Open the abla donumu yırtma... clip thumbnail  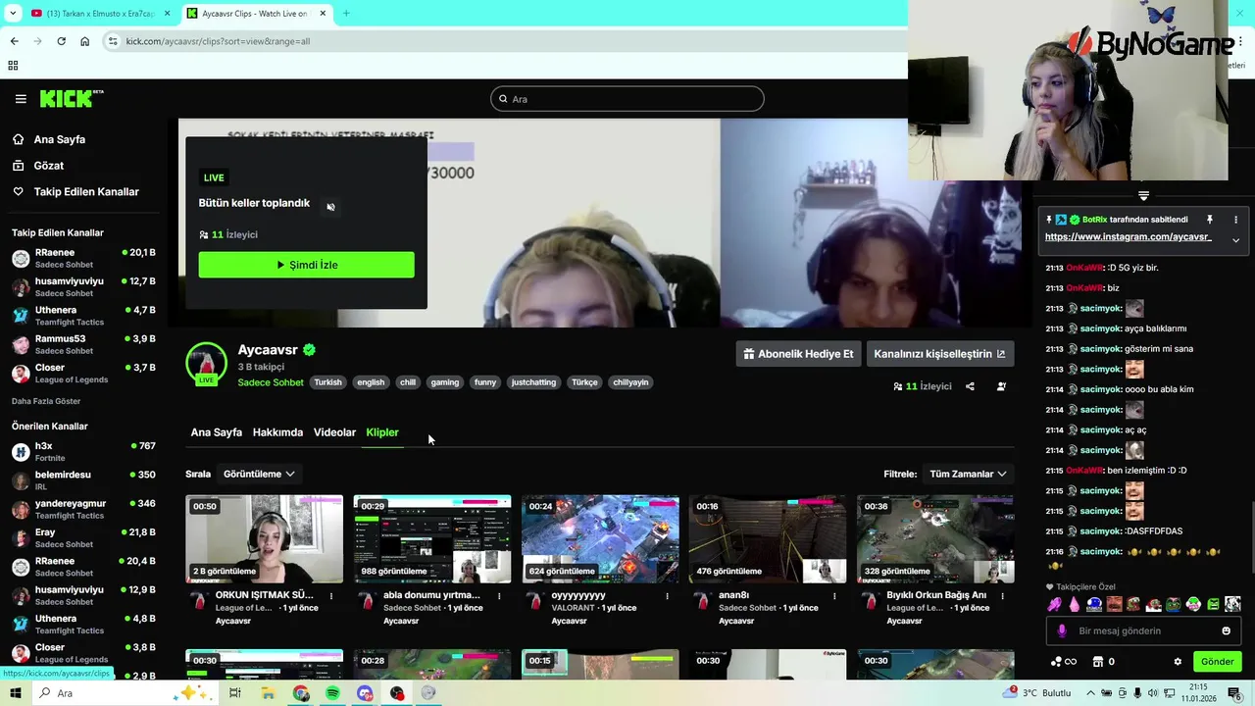coord(432,538)
